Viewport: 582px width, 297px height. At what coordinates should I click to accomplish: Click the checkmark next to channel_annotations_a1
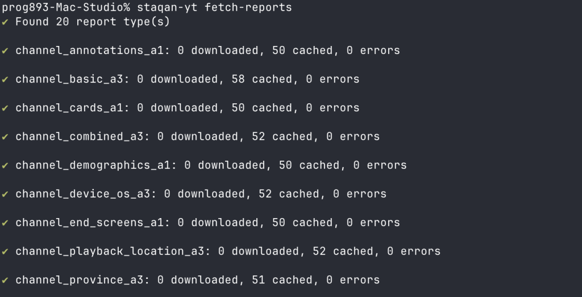pyautogui.click(x=5, y=51)
